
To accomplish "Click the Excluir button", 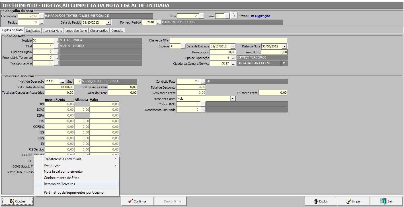I will coord(321,201).
